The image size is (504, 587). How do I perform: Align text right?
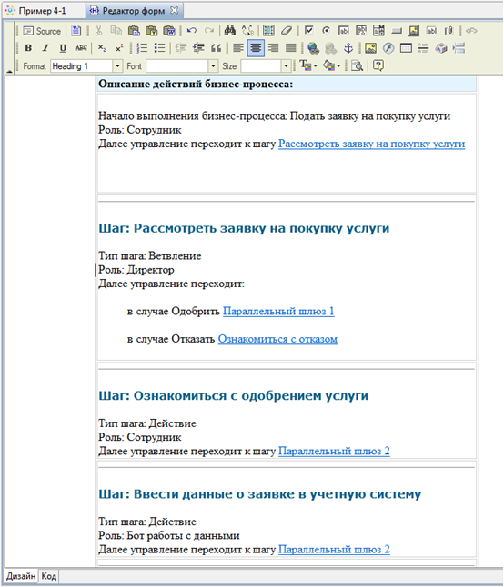tap(273, 48)
